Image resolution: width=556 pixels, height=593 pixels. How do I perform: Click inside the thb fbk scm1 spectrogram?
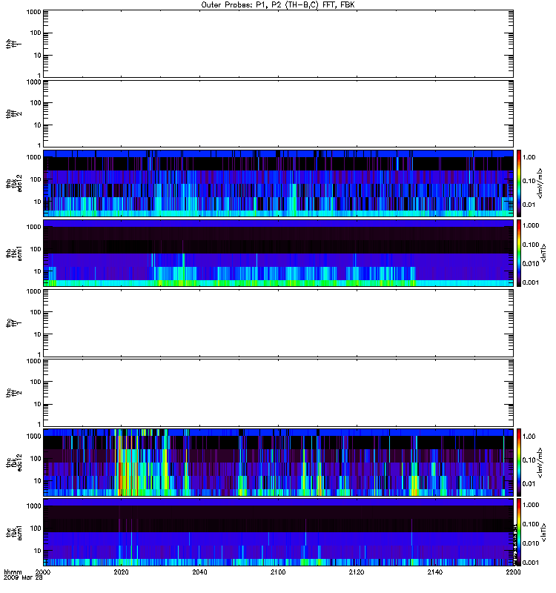tap(278, 253)
